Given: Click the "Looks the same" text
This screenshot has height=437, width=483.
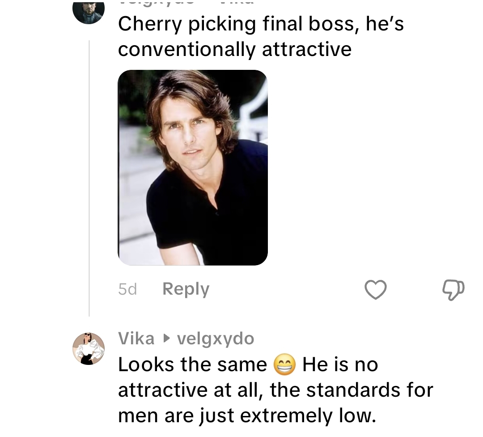Looking at the screenshot, I should coord(192,365).
